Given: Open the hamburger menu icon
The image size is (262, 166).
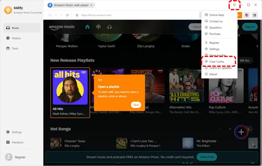Looking at the screenshot, I should (234, 5).
